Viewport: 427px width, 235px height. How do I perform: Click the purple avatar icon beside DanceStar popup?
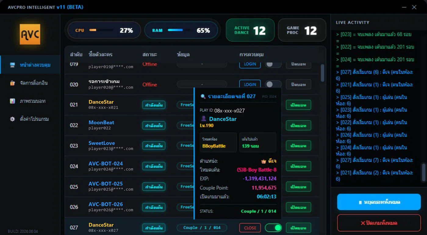(x=204, y=119)
